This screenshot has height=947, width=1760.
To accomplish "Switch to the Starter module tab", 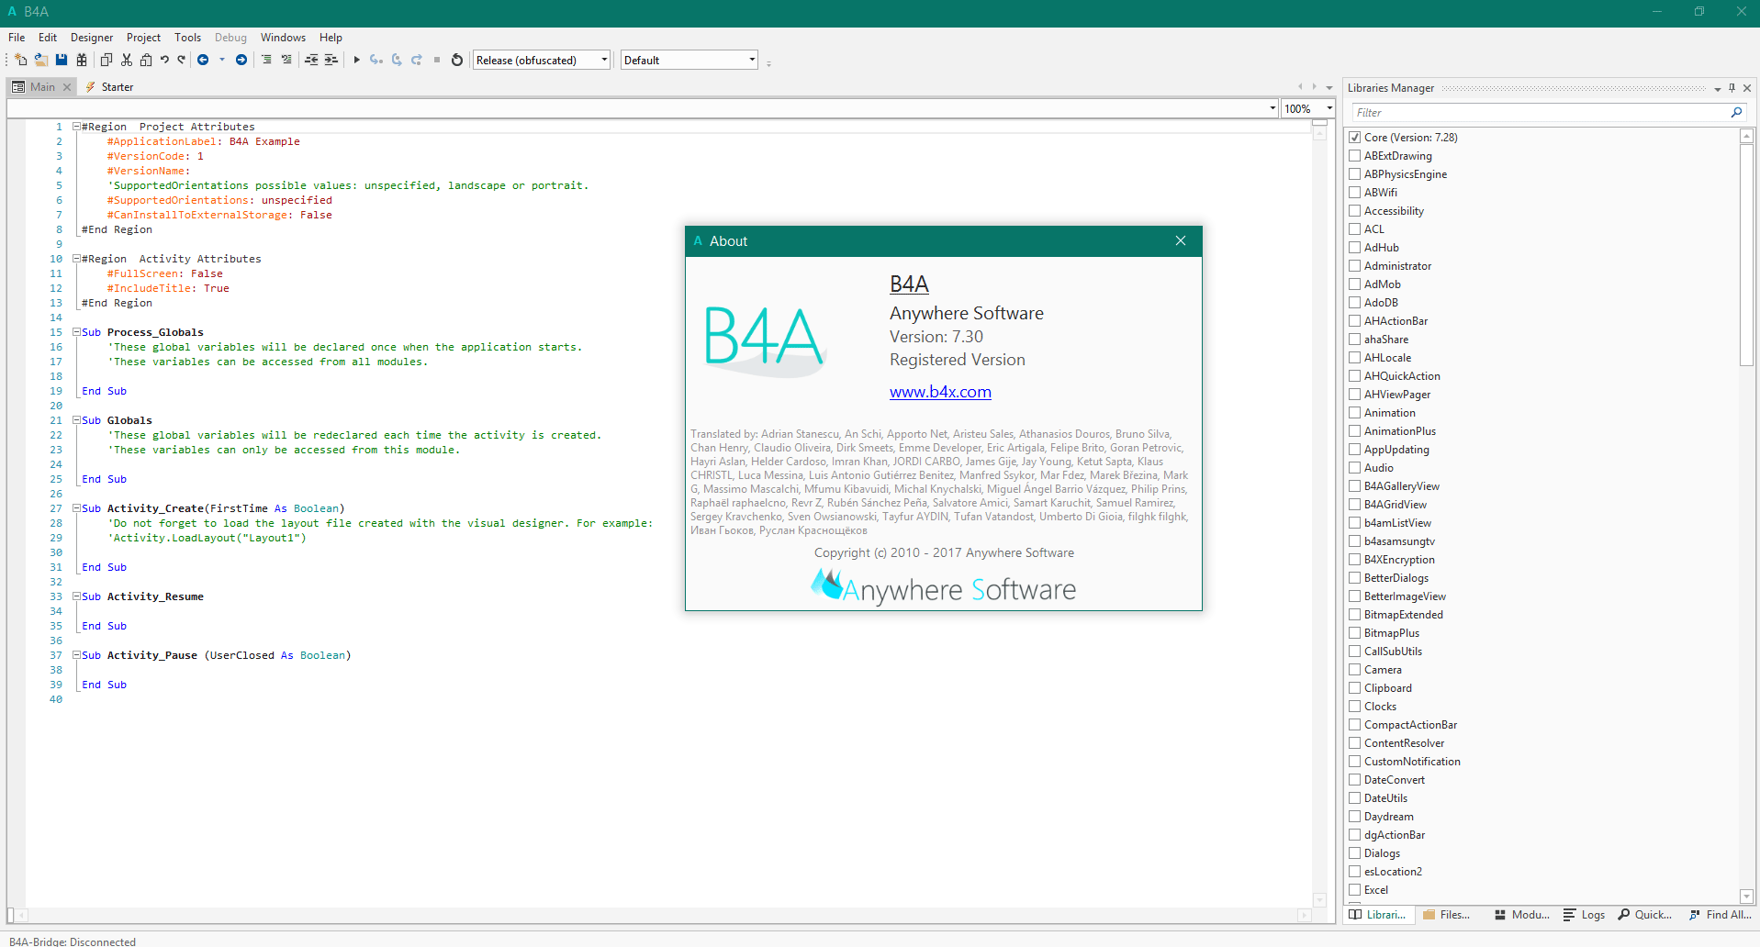I will click(x=109, y=87).
